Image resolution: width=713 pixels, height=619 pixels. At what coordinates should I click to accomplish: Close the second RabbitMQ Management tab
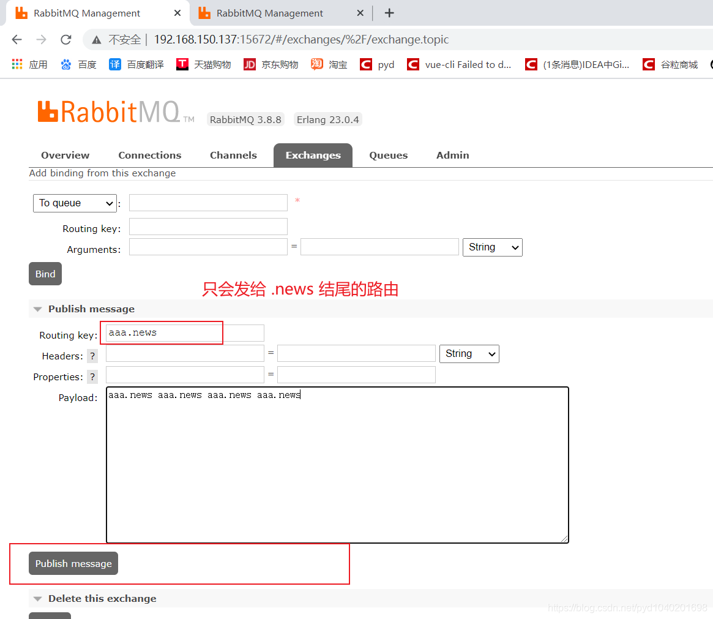point(360,13)
